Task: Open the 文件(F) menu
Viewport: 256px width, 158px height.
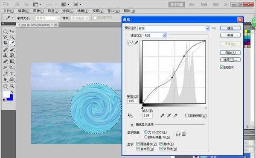Action: [9, 11]
